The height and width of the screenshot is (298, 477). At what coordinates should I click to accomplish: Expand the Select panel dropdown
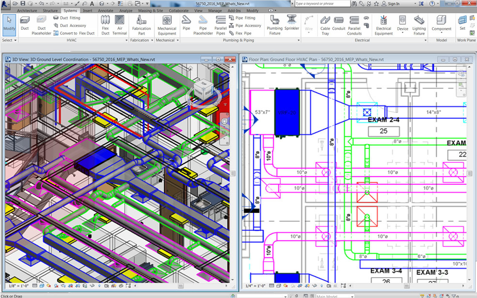click(x=9, y=40)
